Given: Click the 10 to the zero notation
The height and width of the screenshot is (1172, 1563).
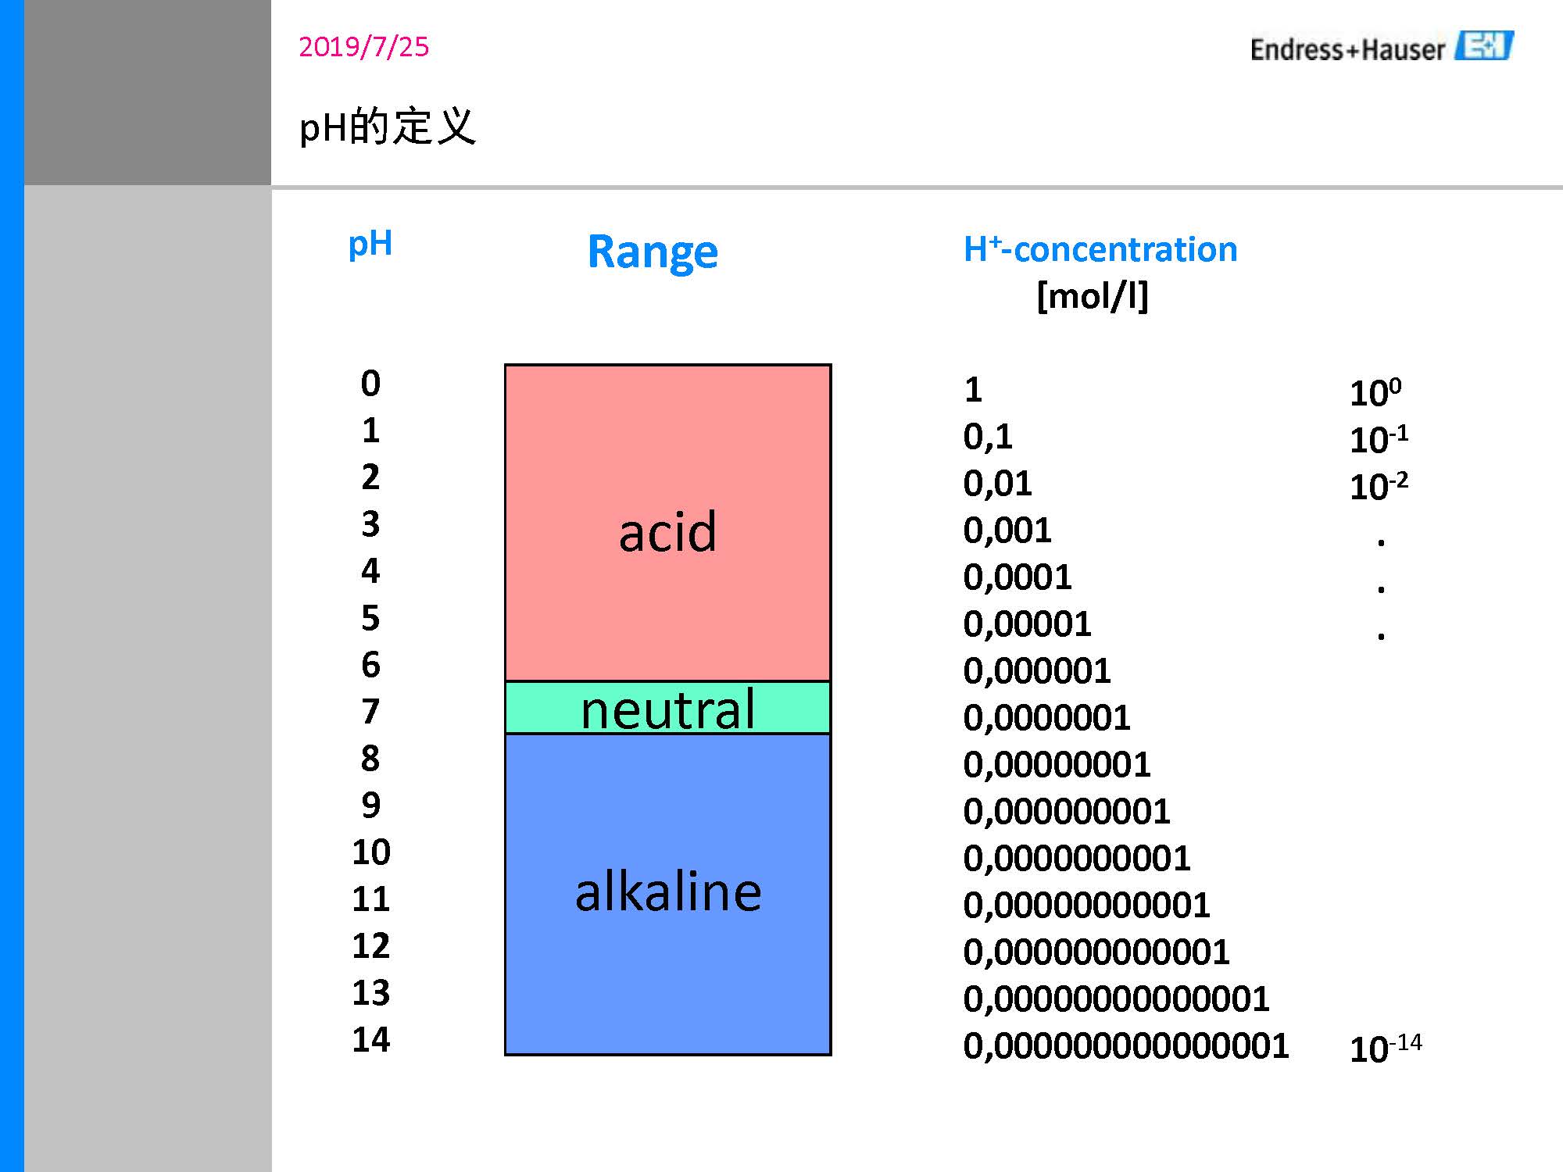Looking at the screenshot, I should click(1375, 392).
